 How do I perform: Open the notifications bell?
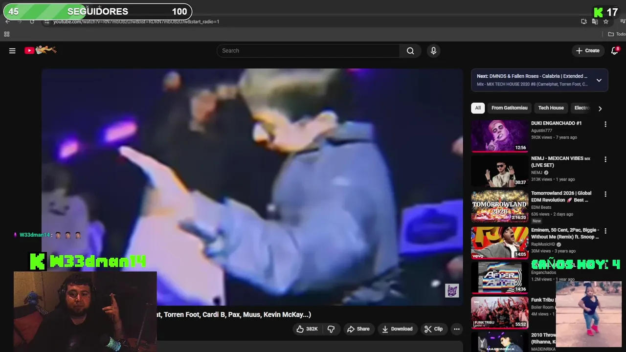pyautogui.click(x=615, y=51)
